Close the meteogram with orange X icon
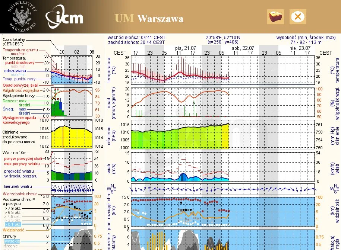Image resolution: width=341 pixels, height=250 pixels. [298, 17]
